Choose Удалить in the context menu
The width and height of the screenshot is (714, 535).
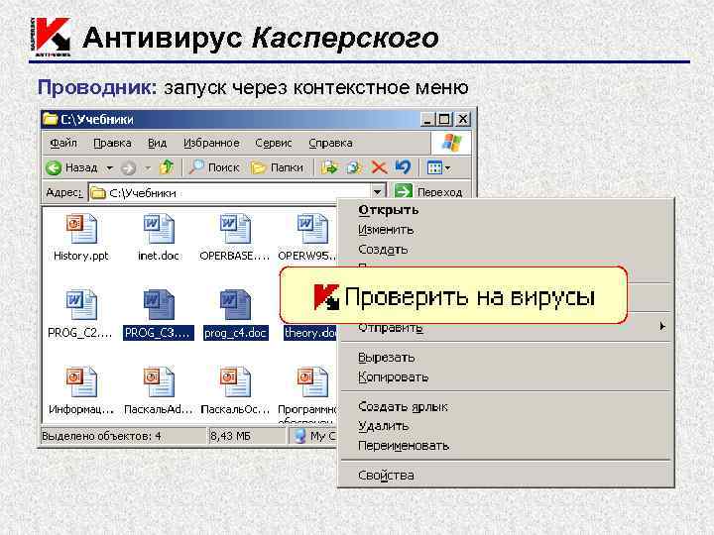[506, 426]
